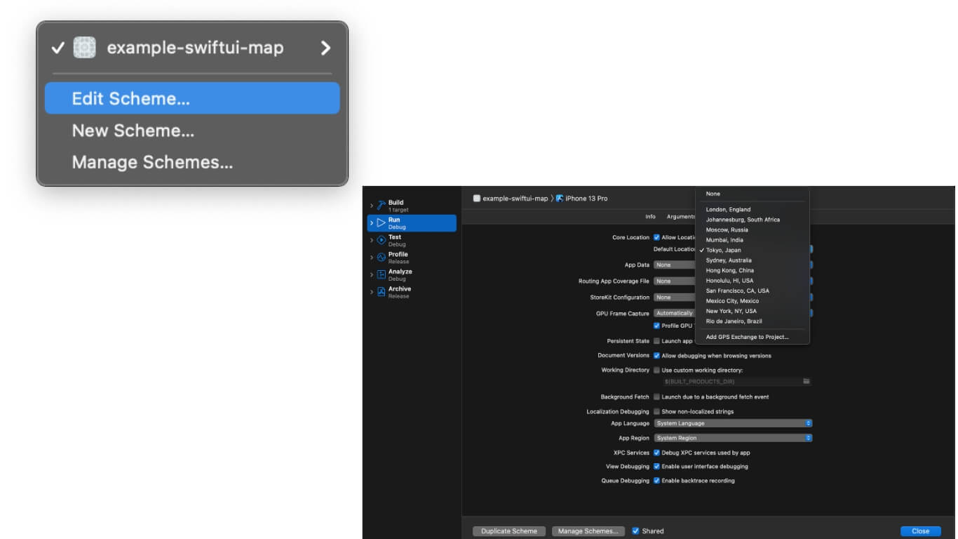Toggle the Profile GPU checkbox
Screen dimensions: 958x539
pos(656,326)
